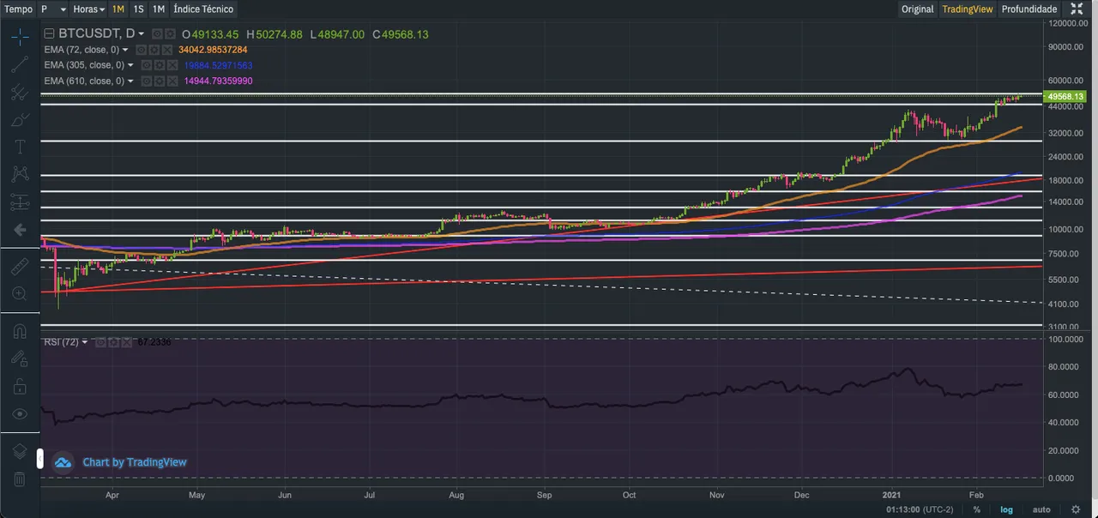Click the current price label 49568.13

coord(1066,97)
